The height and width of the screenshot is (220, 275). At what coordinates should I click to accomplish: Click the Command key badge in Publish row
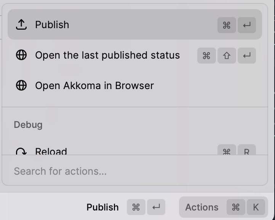pos(227,25)
